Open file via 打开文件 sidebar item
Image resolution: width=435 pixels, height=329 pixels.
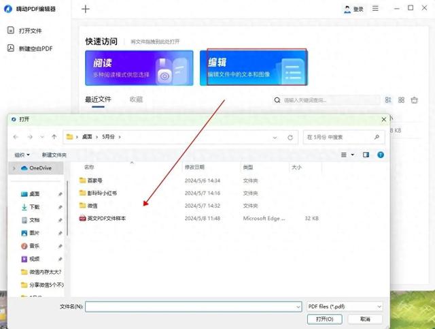(x=24, y=31)
